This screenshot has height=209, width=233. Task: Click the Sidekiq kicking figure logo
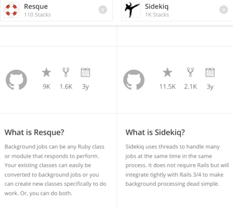[132, 10]
